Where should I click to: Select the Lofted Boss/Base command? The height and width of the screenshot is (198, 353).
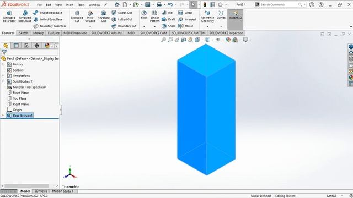(48, 20)
